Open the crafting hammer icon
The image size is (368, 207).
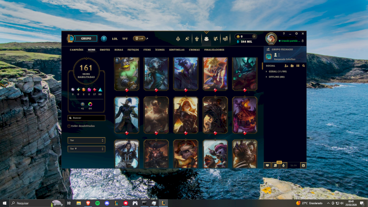coord(216,39)
